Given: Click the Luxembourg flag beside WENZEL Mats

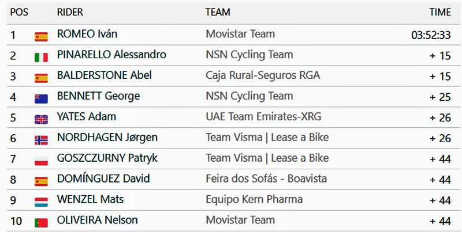Looking at the screenshot, I should 41,202.
